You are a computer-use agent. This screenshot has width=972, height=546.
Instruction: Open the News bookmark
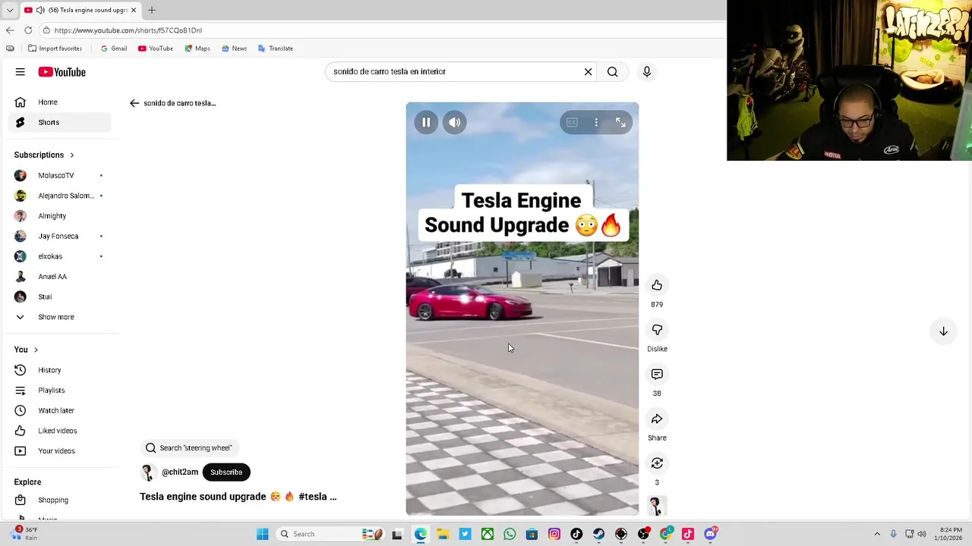(234, 49)
